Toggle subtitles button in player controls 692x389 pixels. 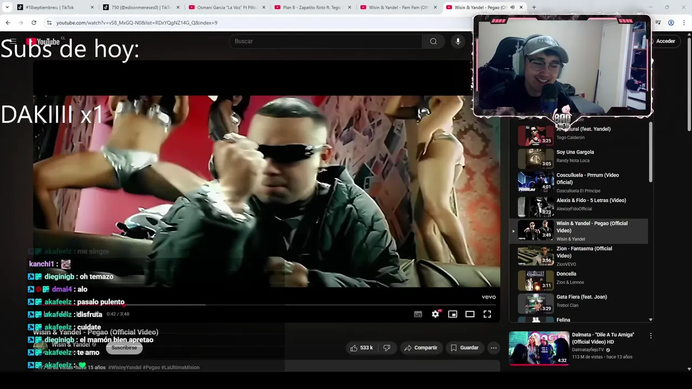pos(418,314)
